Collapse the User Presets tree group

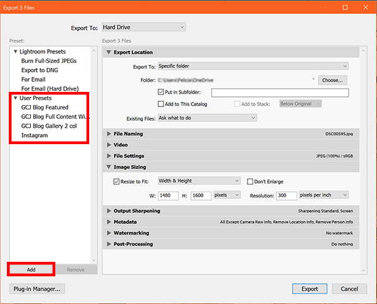(15, 98)
